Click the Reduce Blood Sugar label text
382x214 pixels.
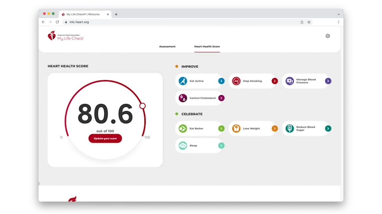pos(306,128)
